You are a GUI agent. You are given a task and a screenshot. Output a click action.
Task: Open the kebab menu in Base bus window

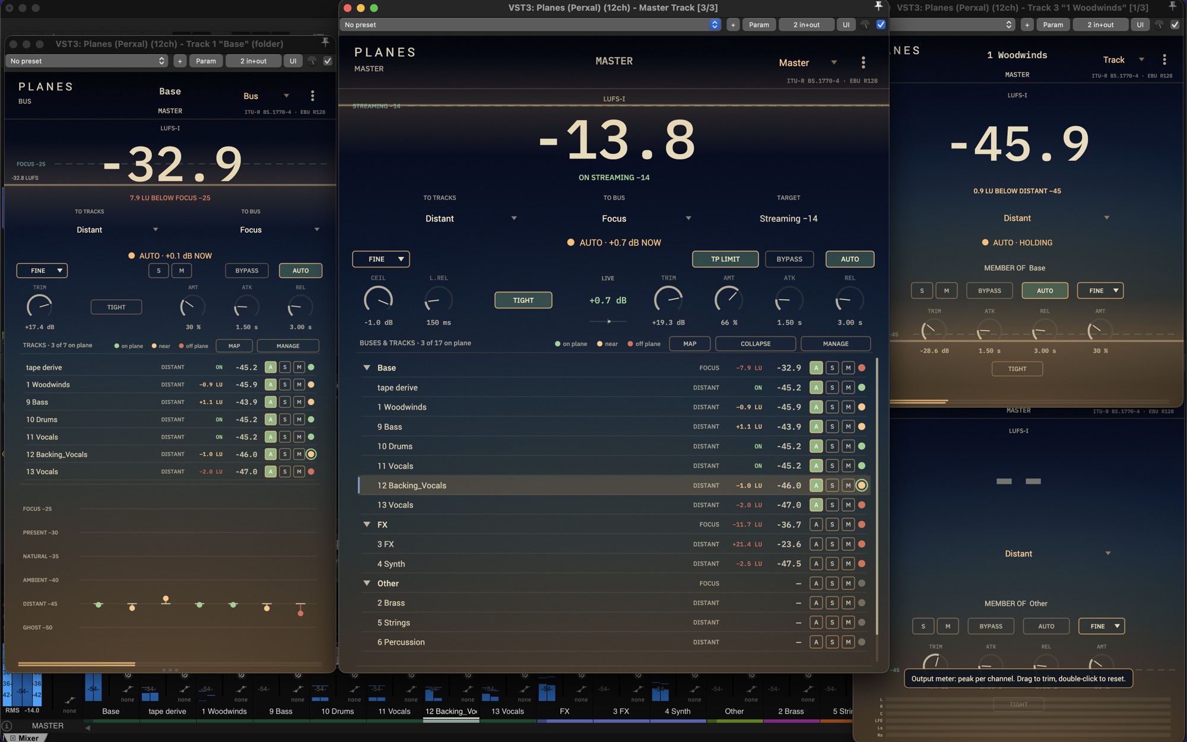312,96
